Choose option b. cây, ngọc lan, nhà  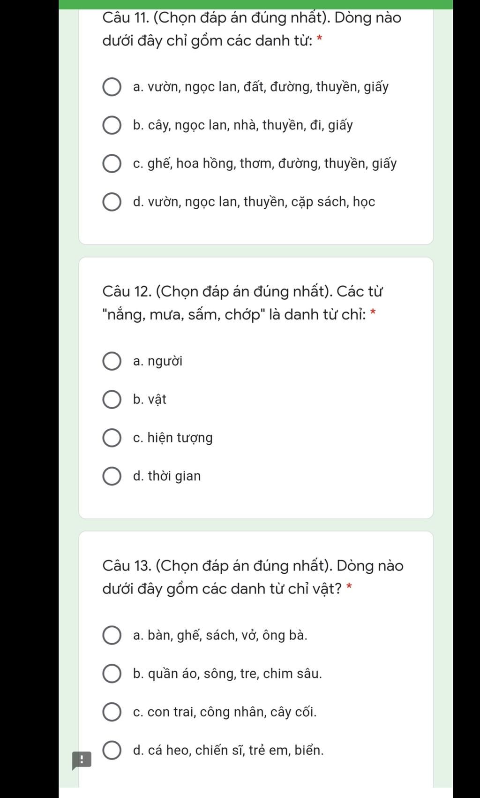112,126
